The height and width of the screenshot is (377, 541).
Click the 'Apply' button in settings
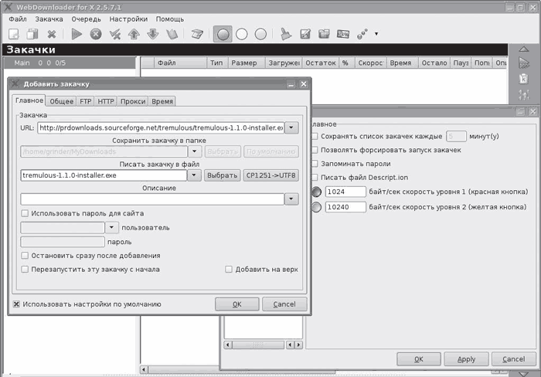pyautogui.click(x=466, y=359)
